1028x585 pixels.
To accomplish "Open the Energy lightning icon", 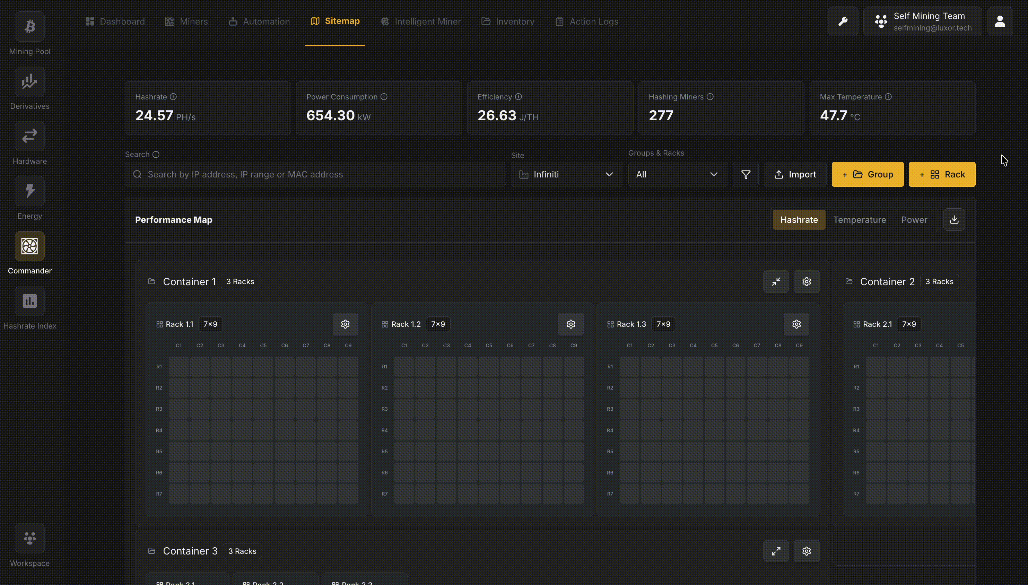I will pyautogui.click(x=29, y=191).
